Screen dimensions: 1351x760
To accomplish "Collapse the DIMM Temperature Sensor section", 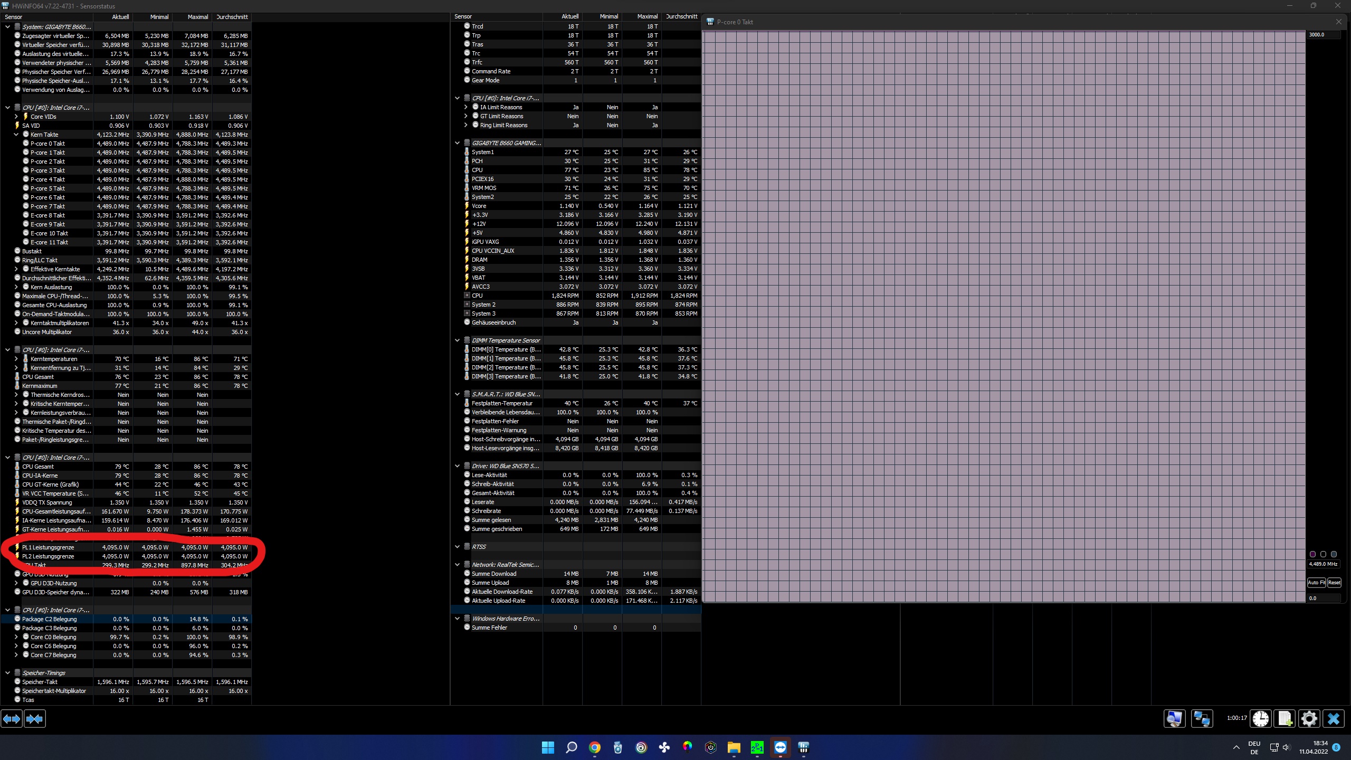I will [458, 340].
